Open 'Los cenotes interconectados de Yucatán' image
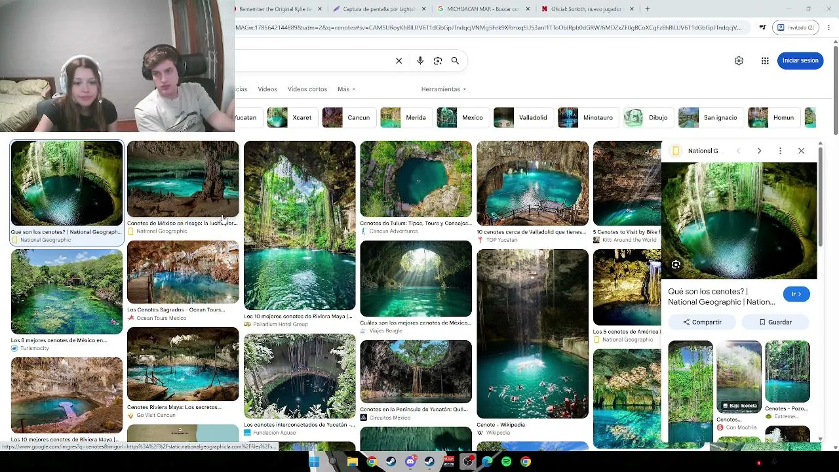The width and height of the screenshot is (839, 472). [x=300, y=376]
